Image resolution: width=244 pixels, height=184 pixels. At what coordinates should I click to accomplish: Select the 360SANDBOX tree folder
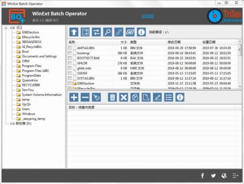pyautogui.click(x=32, y=42)
